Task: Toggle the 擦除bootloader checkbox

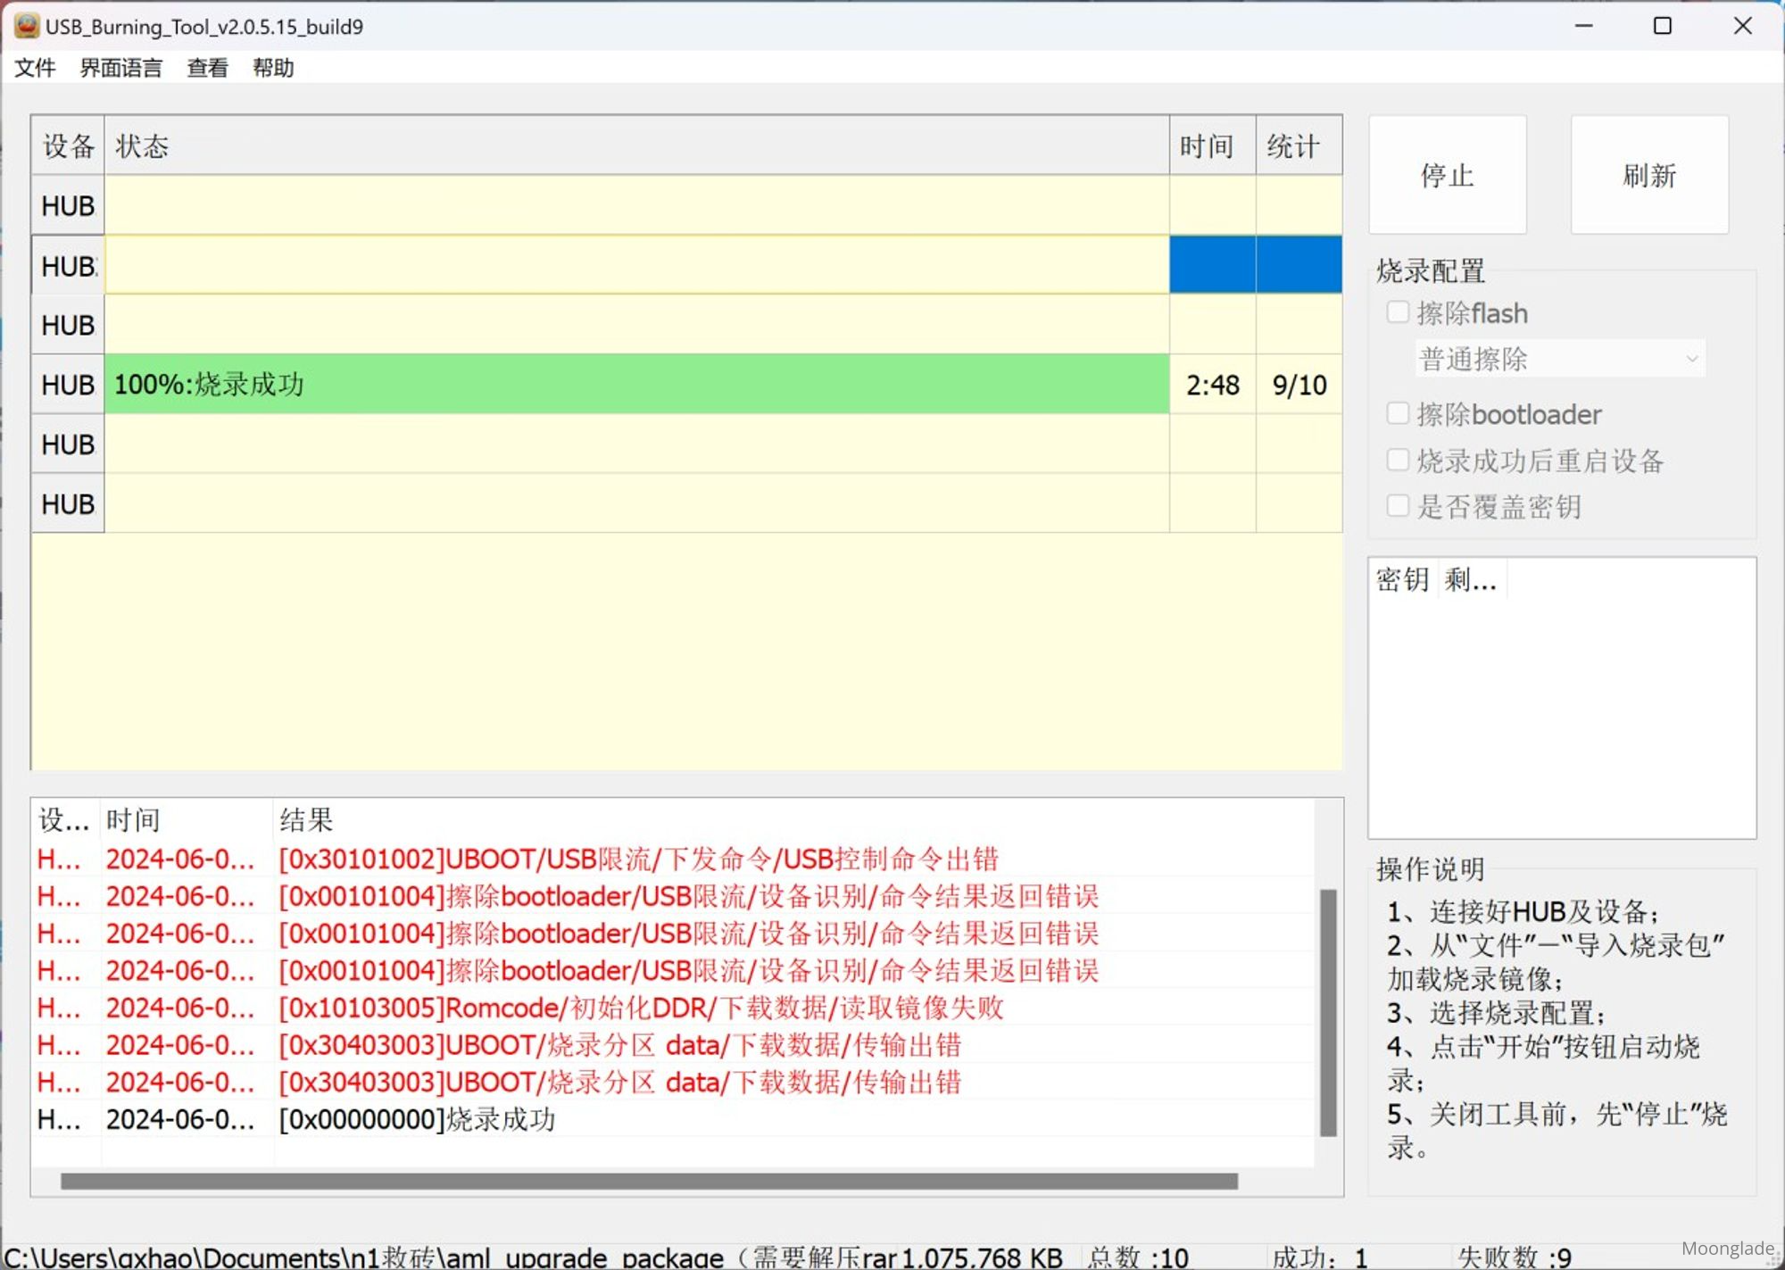Action: pos(1398,413)
